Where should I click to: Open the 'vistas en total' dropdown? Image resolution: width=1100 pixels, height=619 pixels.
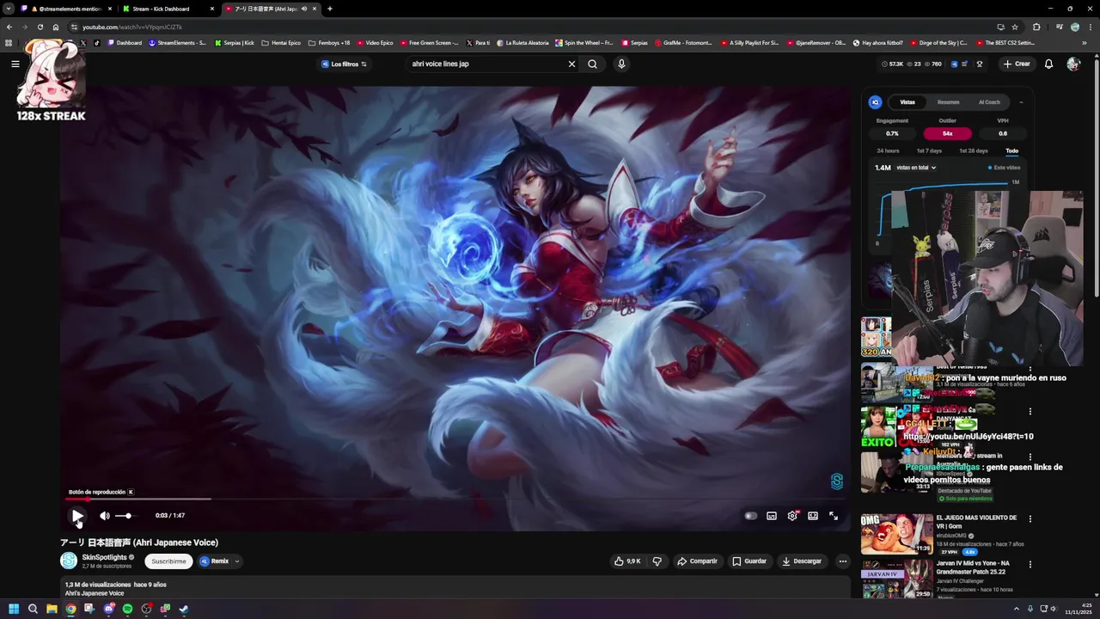pyautogui.click(x=916, y=168)
